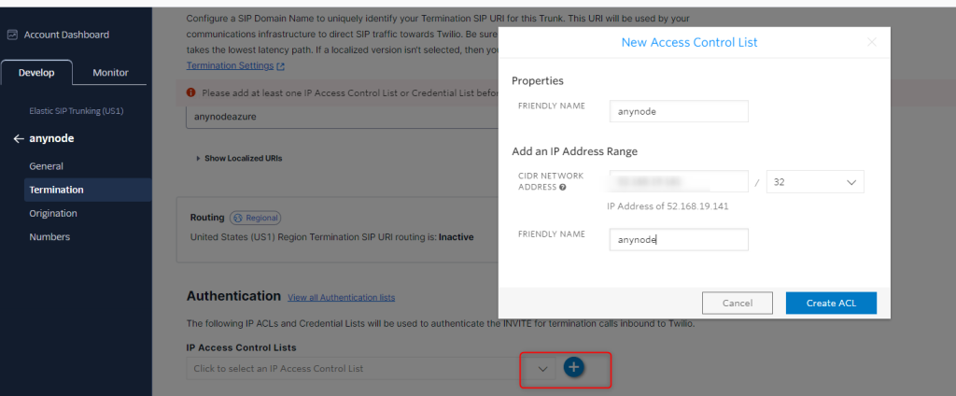
Task: Close the New Access Control List dialog
Action: point(872,42)
